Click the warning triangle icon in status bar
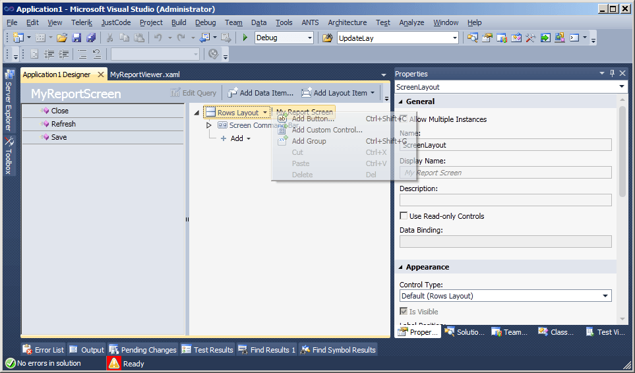The width and height of the screenshot is (635, 373). click(114, 363)
